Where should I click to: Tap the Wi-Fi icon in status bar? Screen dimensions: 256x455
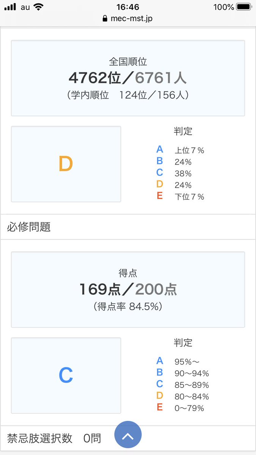tap(38, 7)
